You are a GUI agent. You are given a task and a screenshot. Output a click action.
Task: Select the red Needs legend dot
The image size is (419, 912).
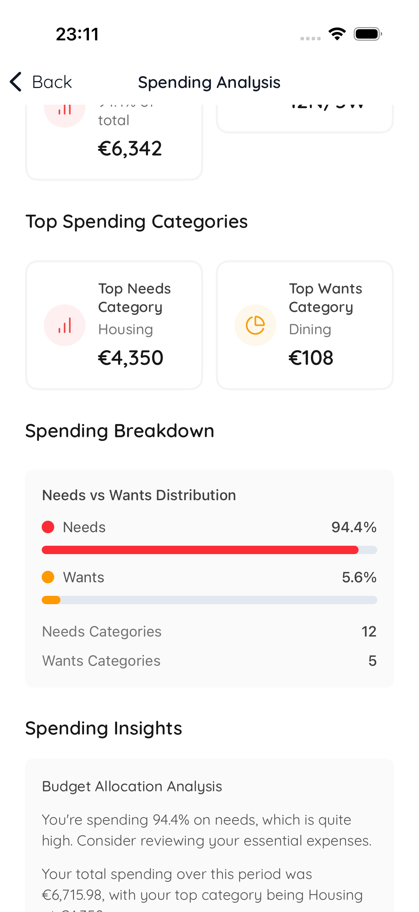tap(48, 527)
